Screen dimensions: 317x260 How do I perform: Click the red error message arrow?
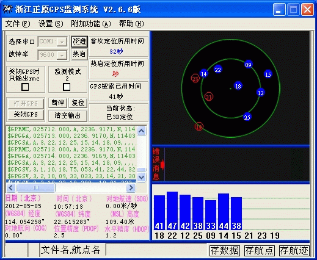click(x=162, y=164)
